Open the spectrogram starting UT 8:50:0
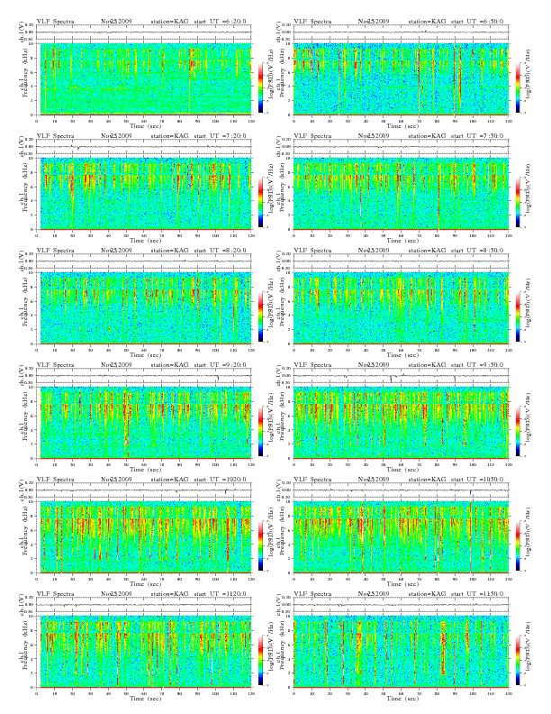This screenshot has height=714, width=551. pyautogui.click(x=401, y=307)
